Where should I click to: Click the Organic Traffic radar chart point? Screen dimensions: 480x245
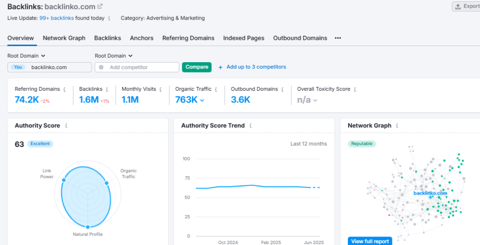(106, 183)
